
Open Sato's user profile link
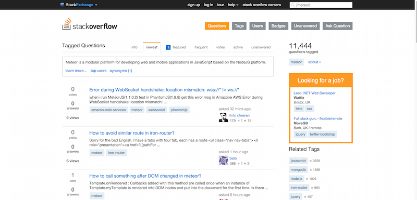tap(233, 158)
